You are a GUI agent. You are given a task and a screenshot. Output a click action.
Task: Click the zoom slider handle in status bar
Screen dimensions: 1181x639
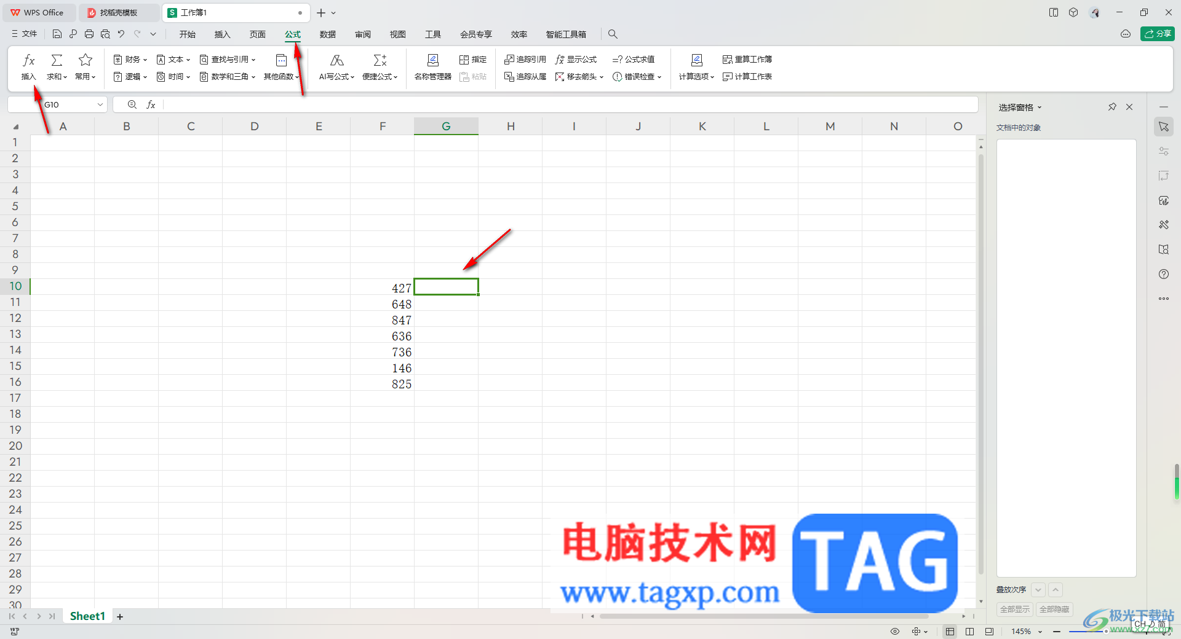[1106, 632]
